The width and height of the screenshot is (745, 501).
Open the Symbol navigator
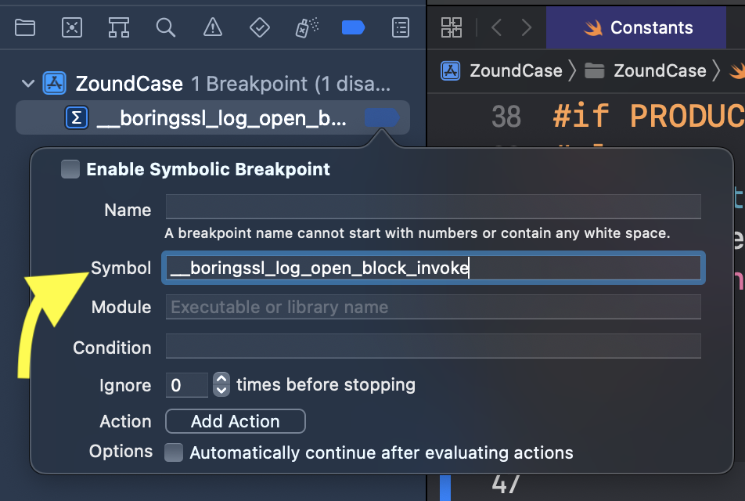click(x=119, y=28)
